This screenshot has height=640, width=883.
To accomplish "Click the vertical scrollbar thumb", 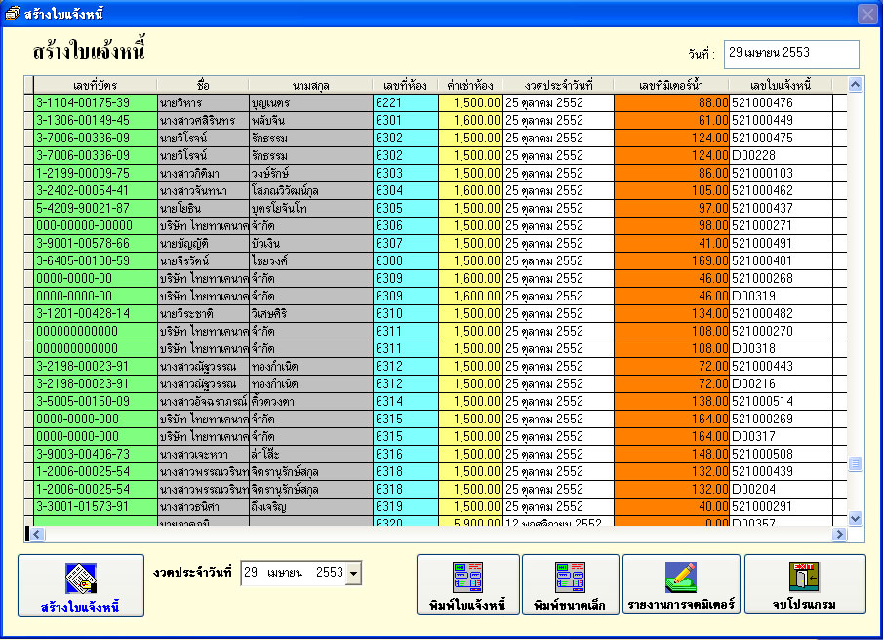I will (x=855, y=463).
